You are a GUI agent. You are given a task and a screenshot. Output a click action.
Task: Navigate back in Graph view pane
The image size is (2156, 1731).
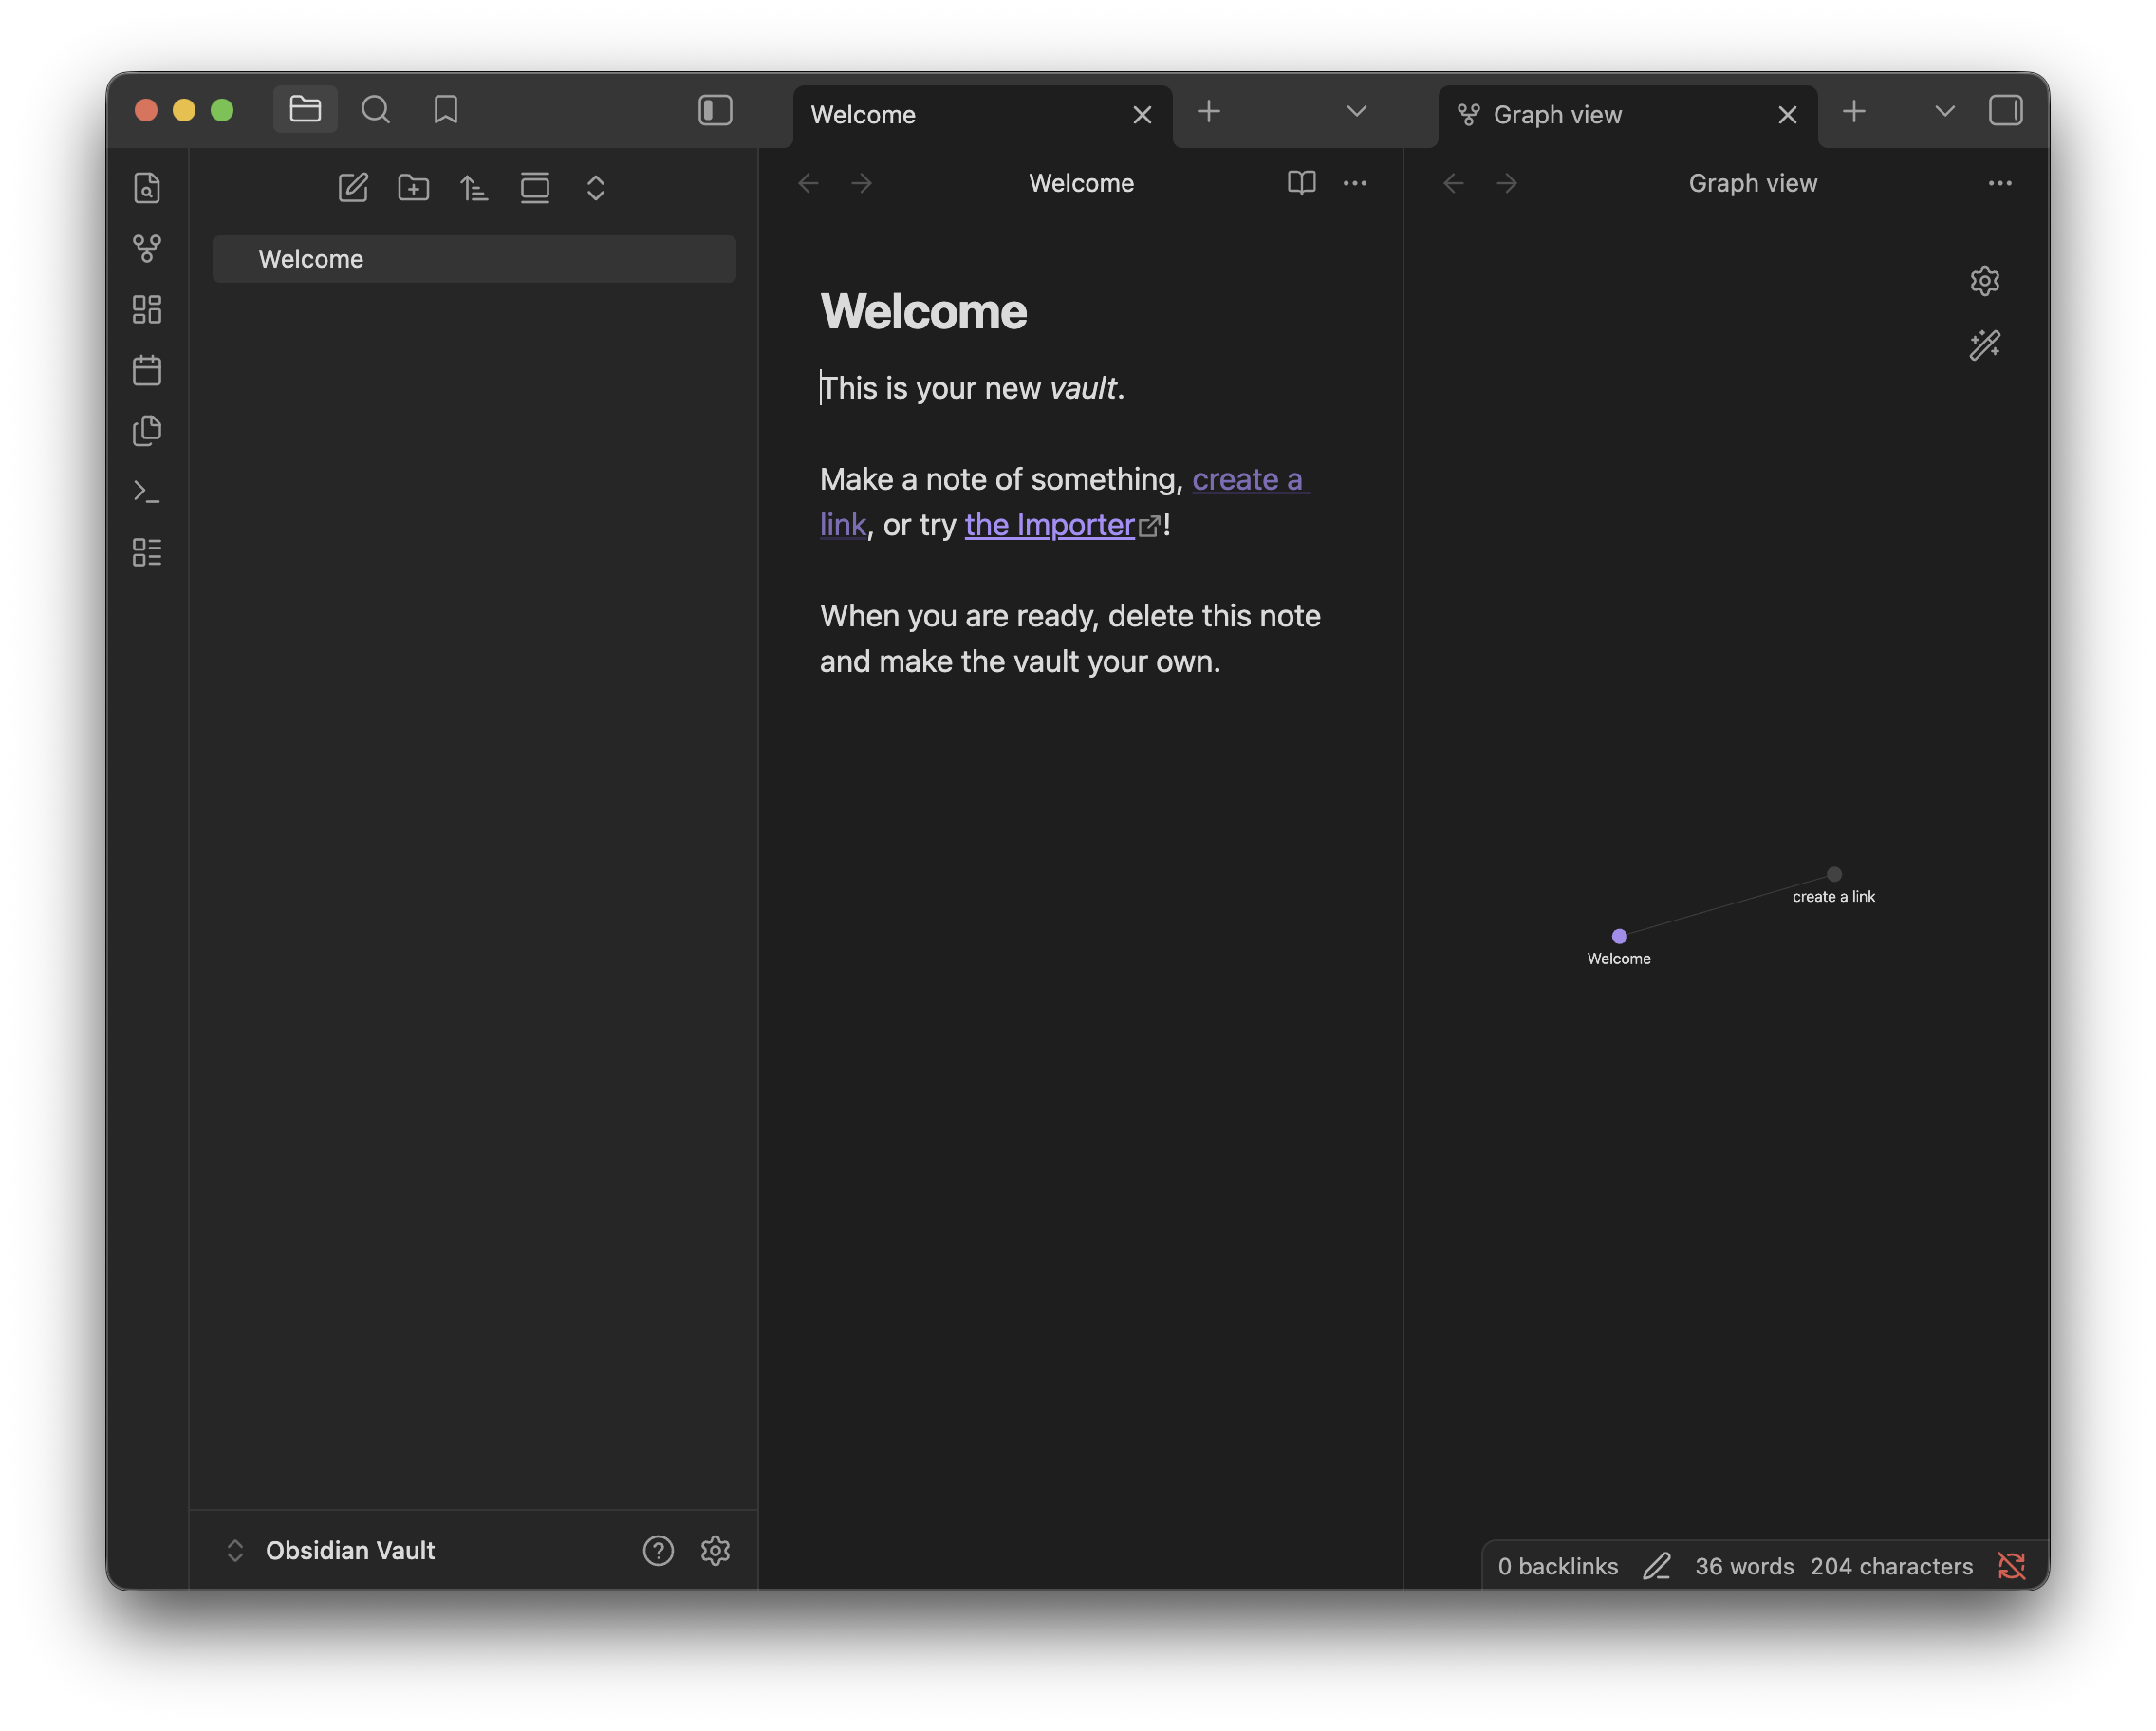coord(1453,183)
